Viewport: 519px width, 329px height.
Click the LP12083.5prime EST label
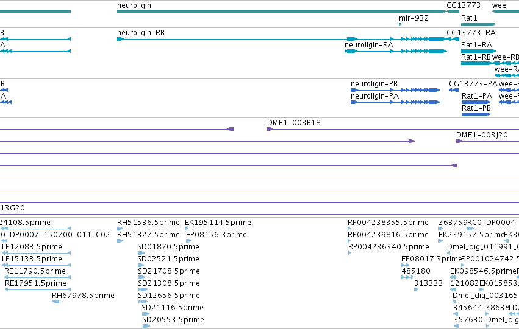pyautogui.click(x=32, y=247)
